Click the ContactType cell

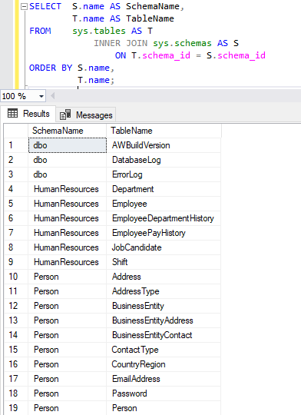164,350
